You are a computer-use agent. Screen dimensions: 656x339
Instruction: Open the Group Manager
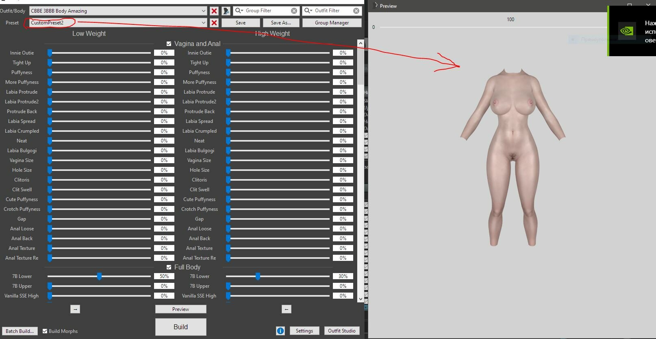click(x=332, y=23)
